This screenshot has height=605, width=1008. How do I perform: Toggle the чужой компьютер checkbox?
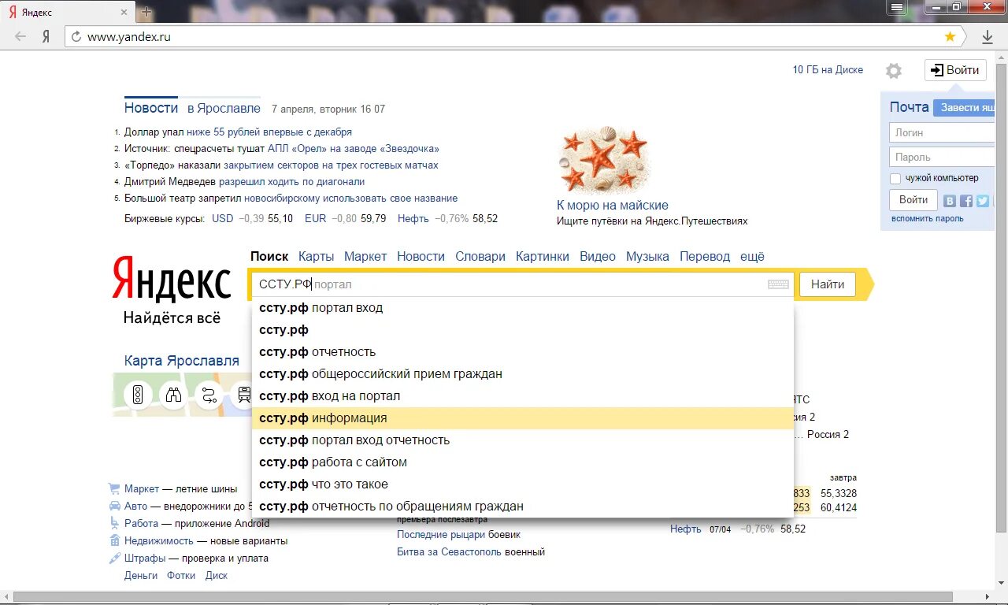click(895, 179)
